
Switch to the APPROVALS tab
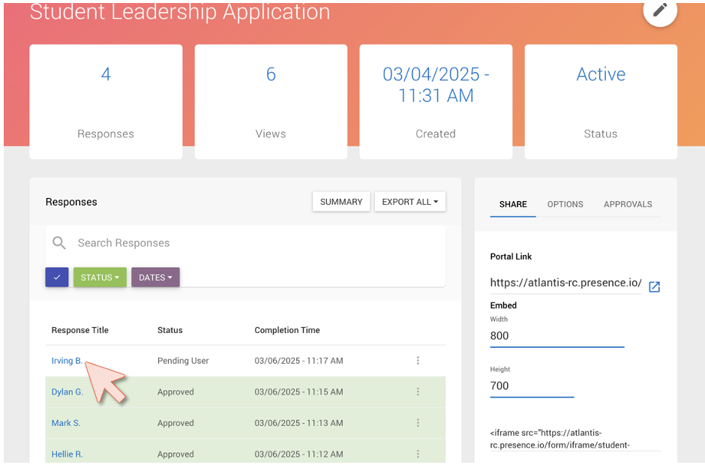pos(628,204)
